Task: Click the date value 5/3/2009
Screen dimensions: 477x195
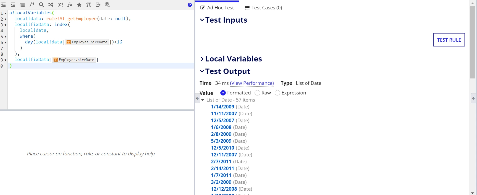Action: point(221,141)
